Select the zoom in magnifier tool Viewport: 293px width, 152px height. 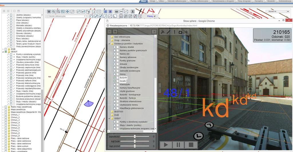54,11
